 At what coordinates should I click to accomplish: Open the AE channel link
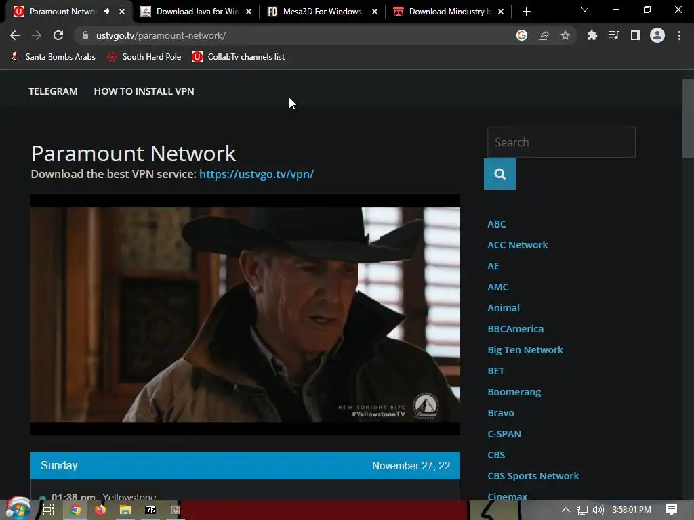[493, 266]
